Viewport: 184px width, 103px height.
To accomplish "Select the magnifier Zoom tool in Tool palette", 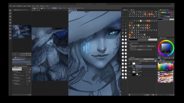I will click(130, 12).
